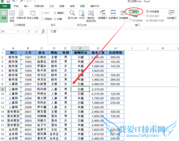Select cell with ID 3001
The height and width of the screenshot is (141, 179).
[x=28, y=112]
